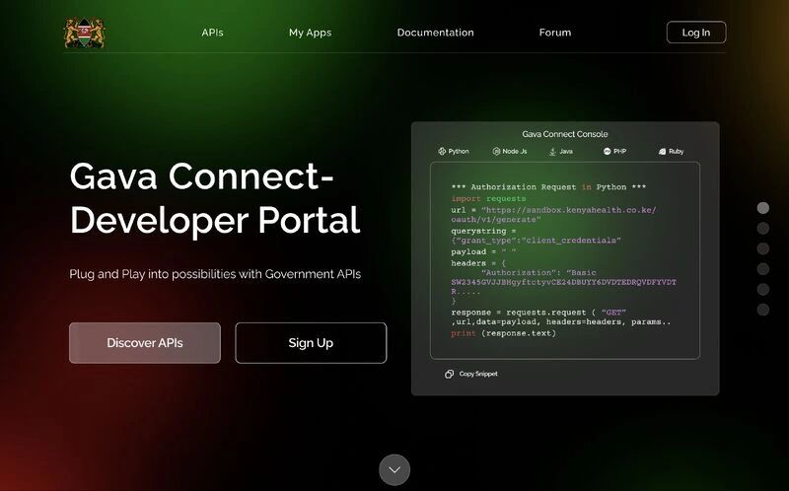Open the My Apps menu item

310,33
